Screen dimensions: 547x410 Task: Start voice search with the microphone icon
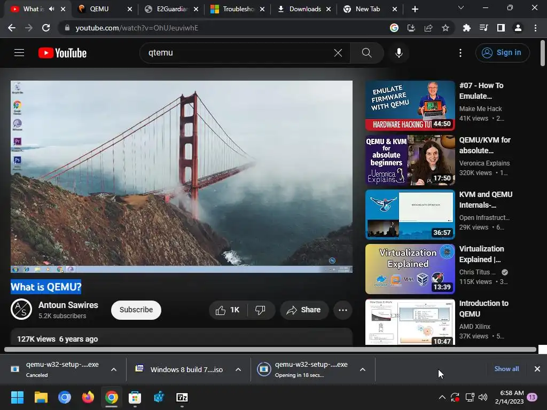pyautogui.click(x=398, y=53)
